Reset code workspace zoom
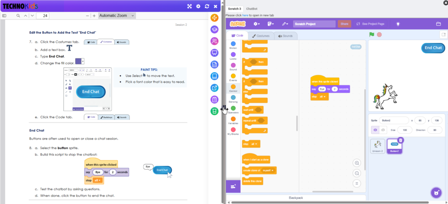Viewport: 448px width, 204px height. [357, 184]
